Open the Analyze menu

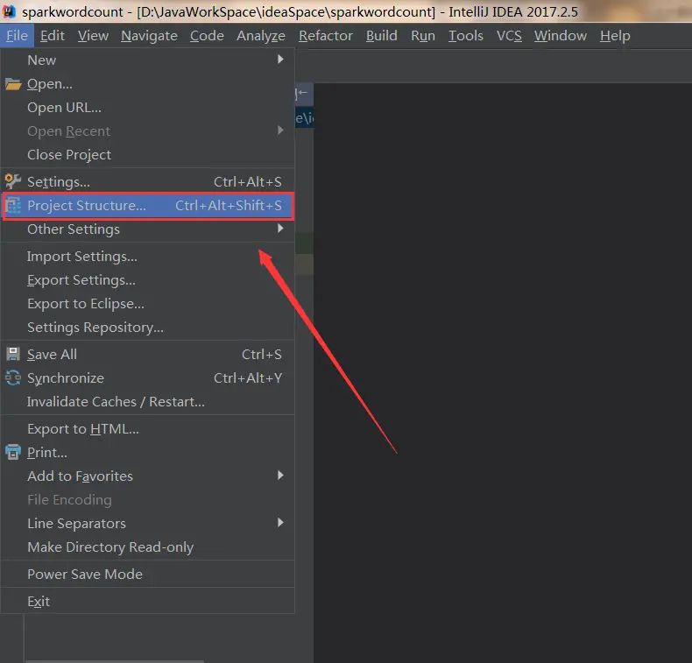[261, 35]
